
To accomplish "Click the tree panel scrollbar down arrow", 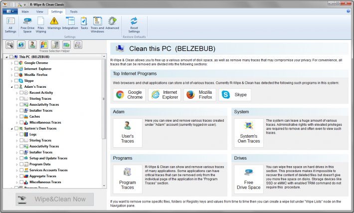I will click(104, 186).
